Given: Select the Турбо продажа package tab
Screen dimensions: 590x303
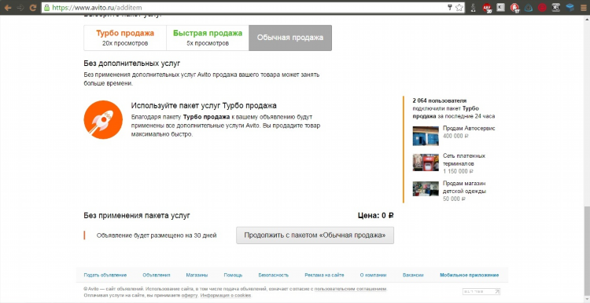Looking at the screenshot, I should coord(125,38).
